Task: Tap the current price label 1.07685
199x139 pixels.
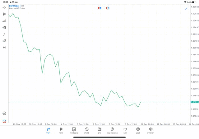Action: [x=195, y=102]
